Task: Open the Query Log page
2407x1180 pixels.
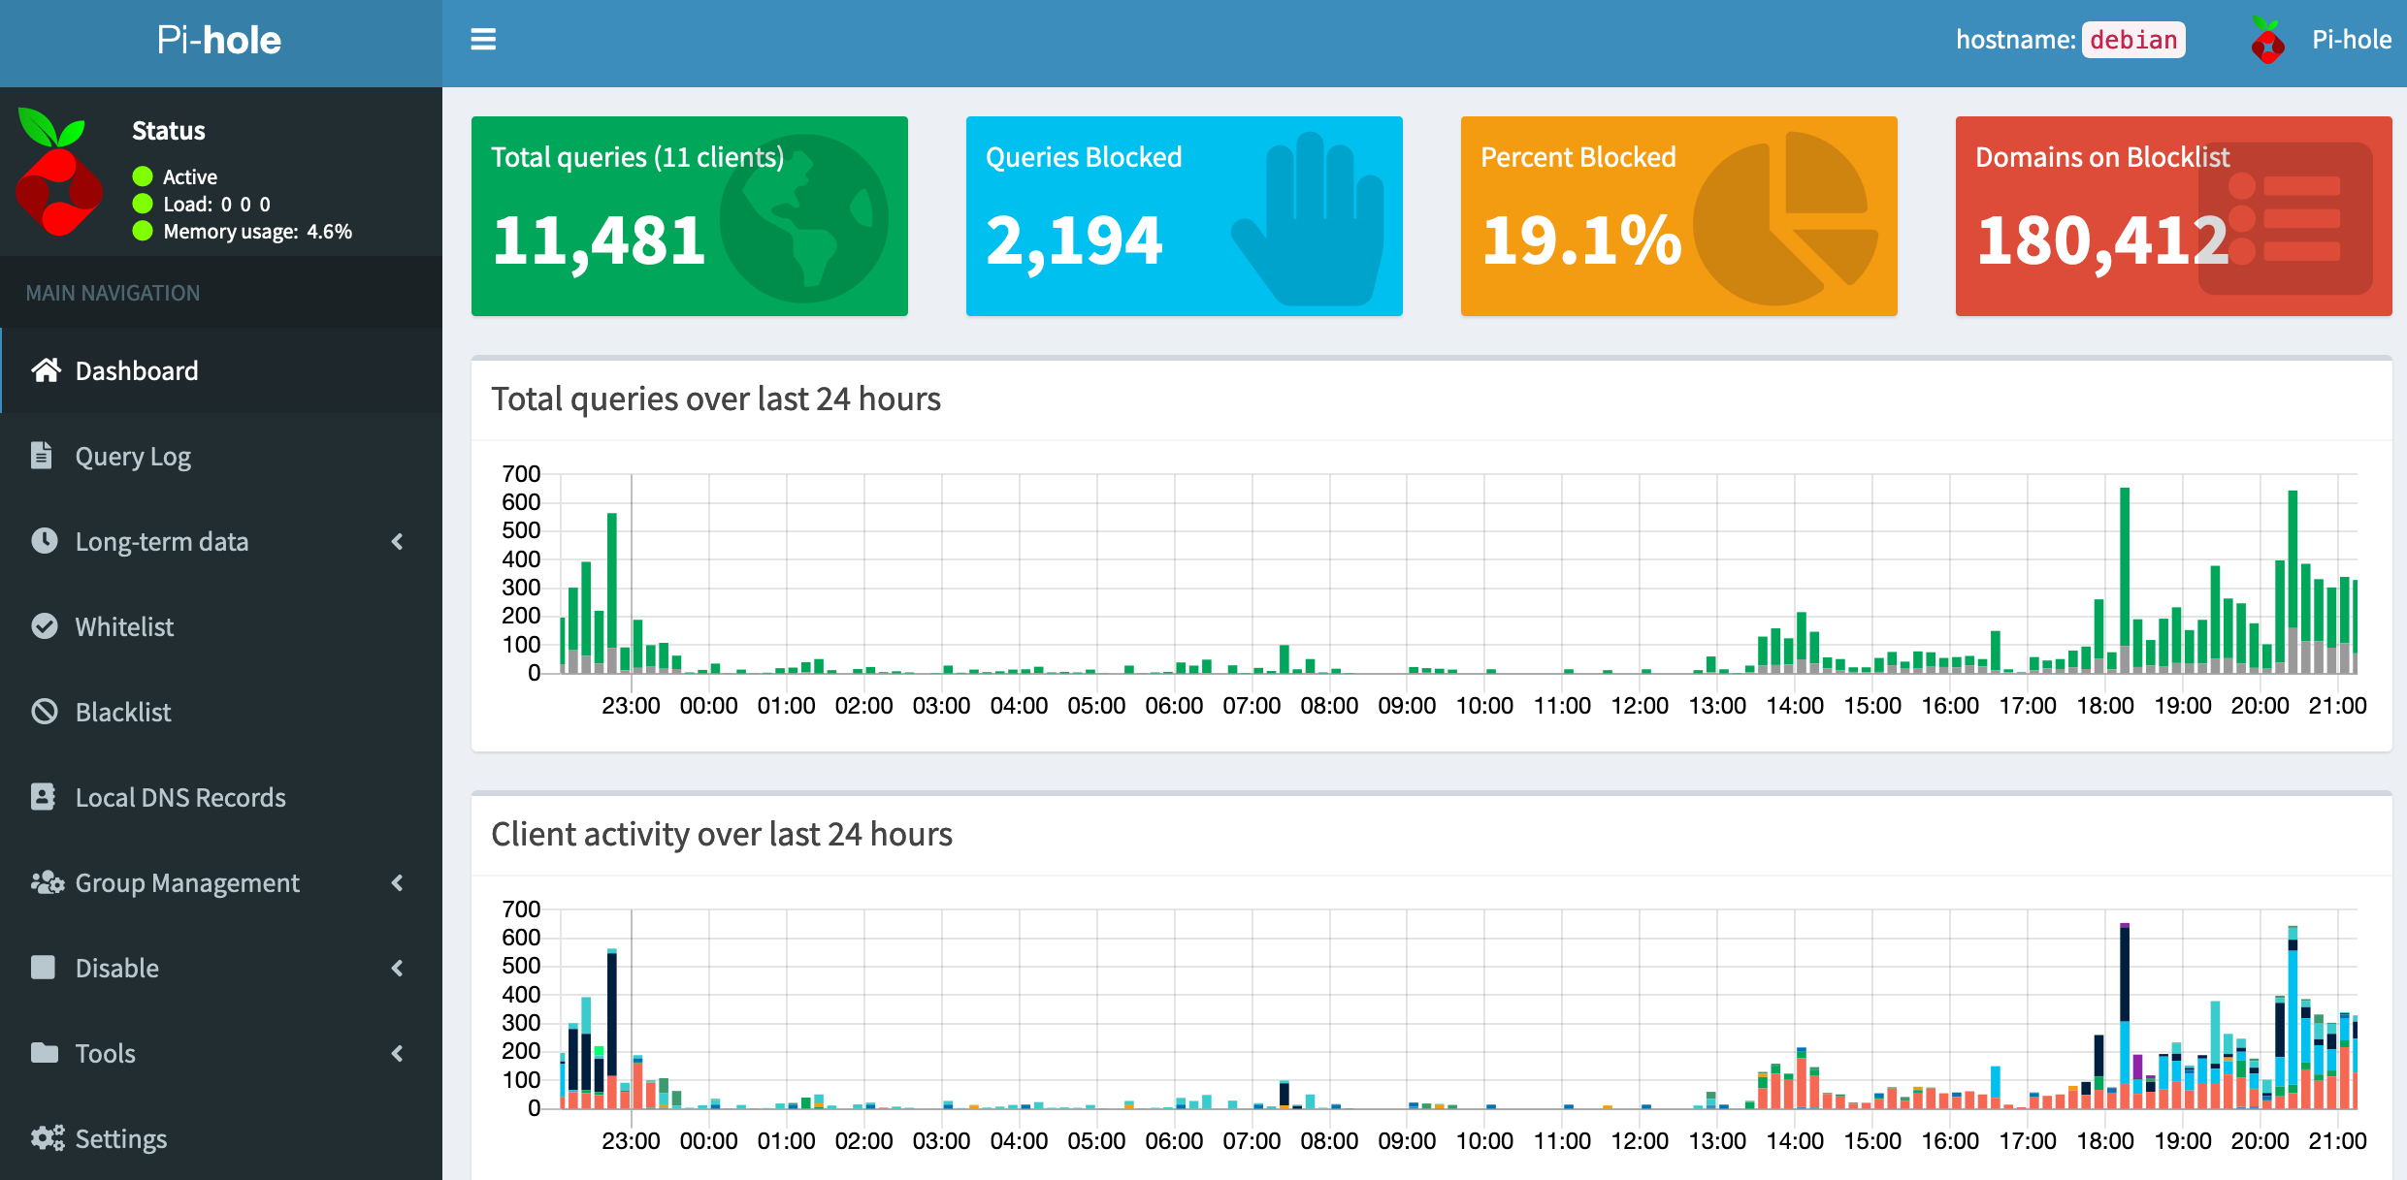Action: click(133, 456)
